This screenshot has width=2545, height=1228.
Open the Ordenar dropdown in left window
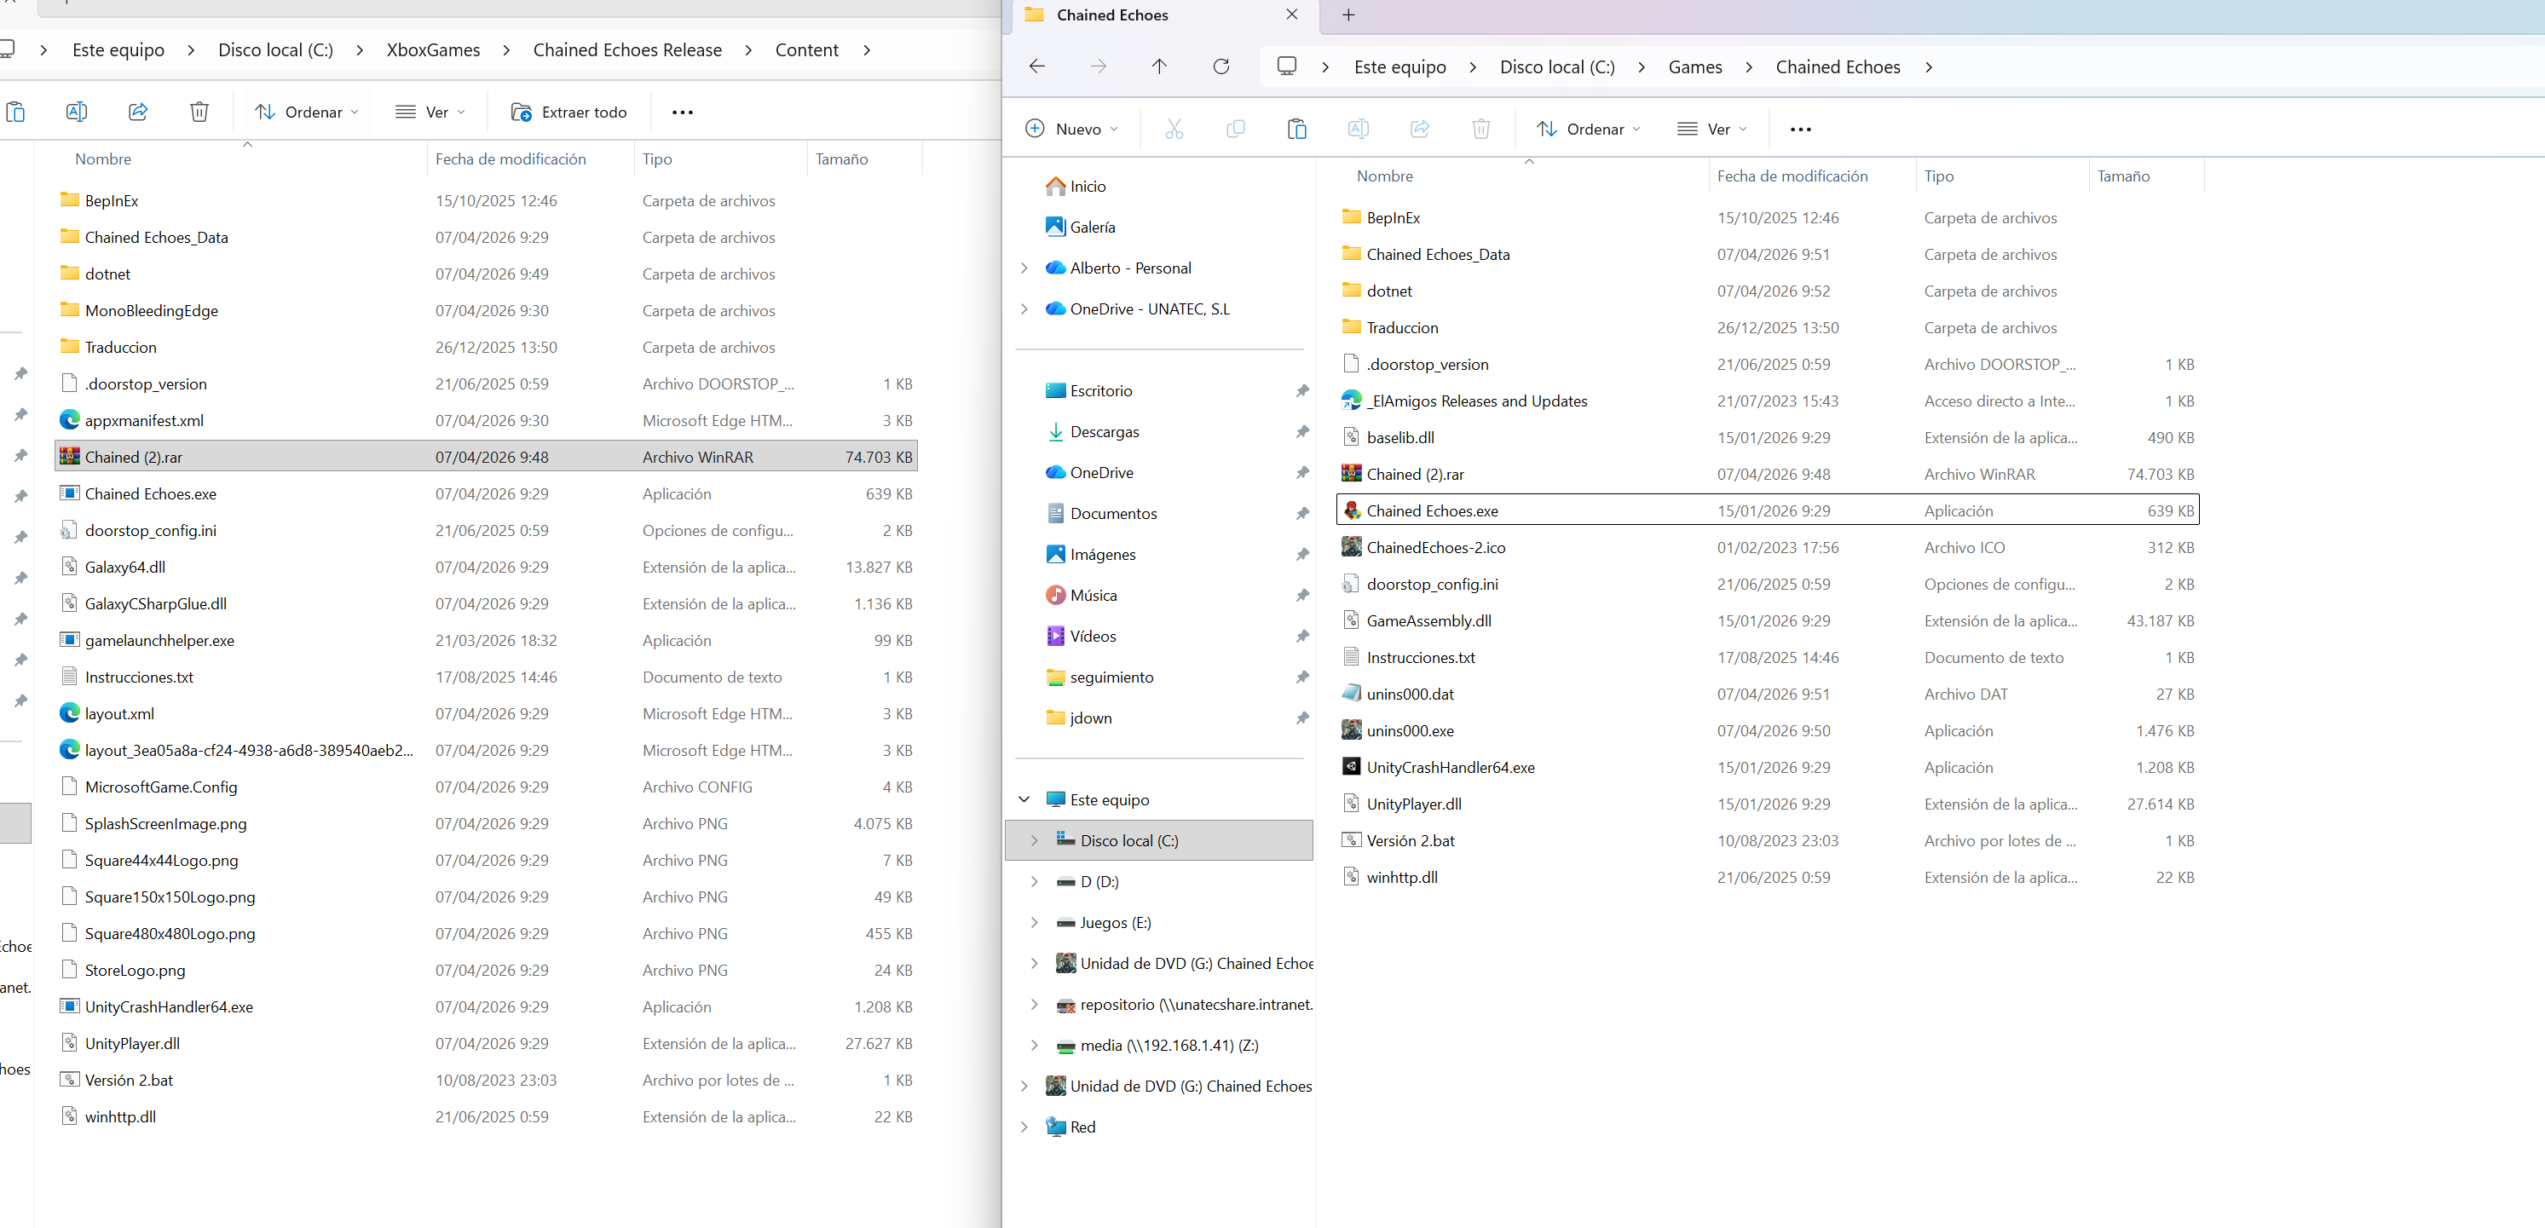[x=306, y=112]
